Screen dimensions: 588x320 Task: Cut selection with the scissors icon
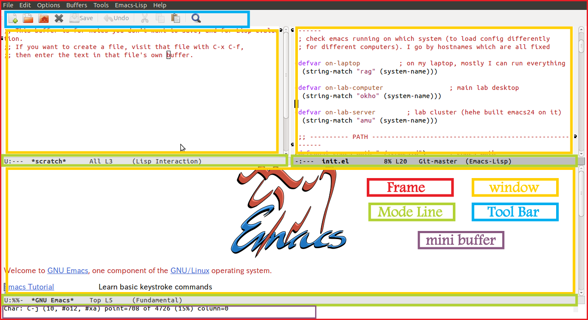click(x=145, y=18)
